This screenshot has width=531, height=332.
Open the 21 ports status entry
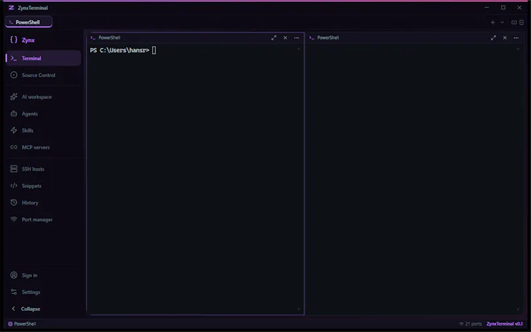click(x=471, y=324)
